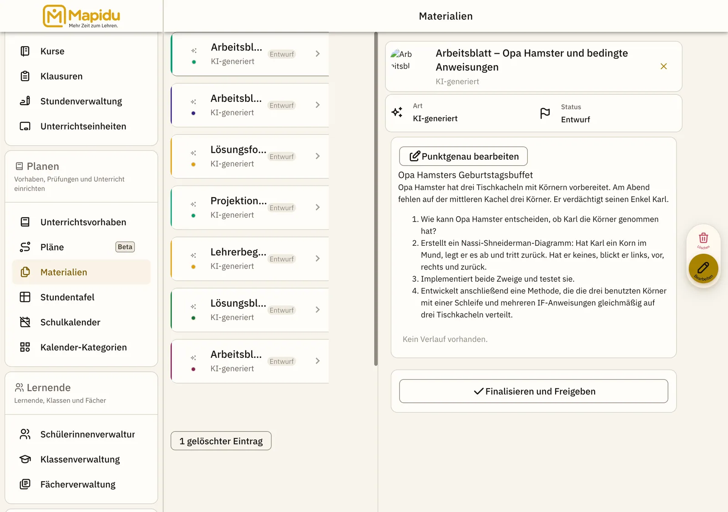The width and height of the screenshot is (728, 512).
Task: Click Punktgenau bearbeiten button
Action: click(463, 156)
